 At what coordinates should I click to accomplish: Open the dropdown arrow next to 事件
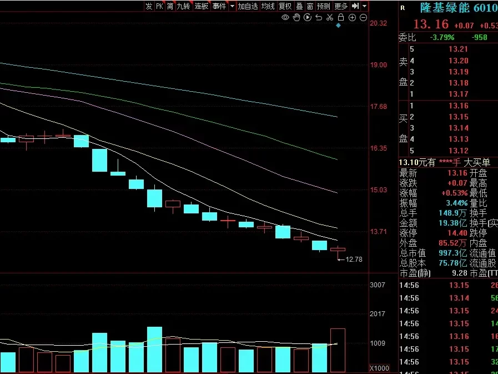coord(231,6)
